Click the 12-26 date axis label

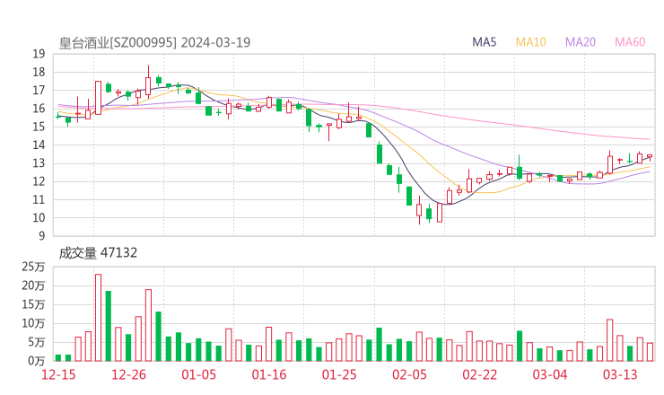point(128,374)
